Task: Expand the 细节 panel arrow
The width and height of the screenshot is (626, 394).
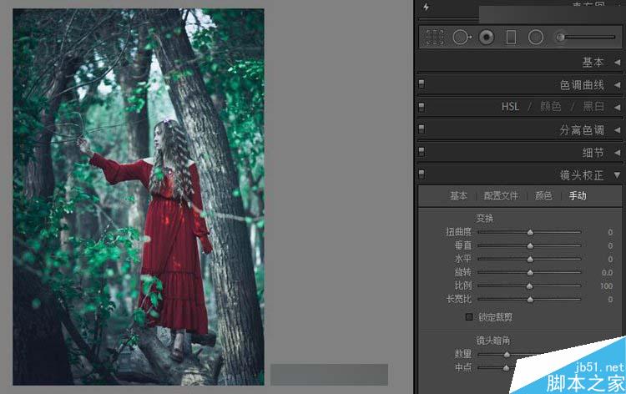Action: [617, 152]
